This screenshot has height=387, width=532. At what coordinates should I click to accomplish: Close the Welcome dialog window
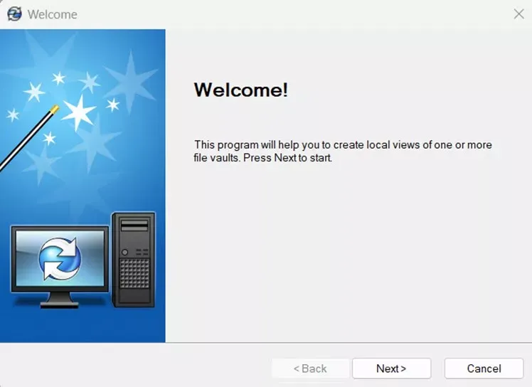coord(518,14)
